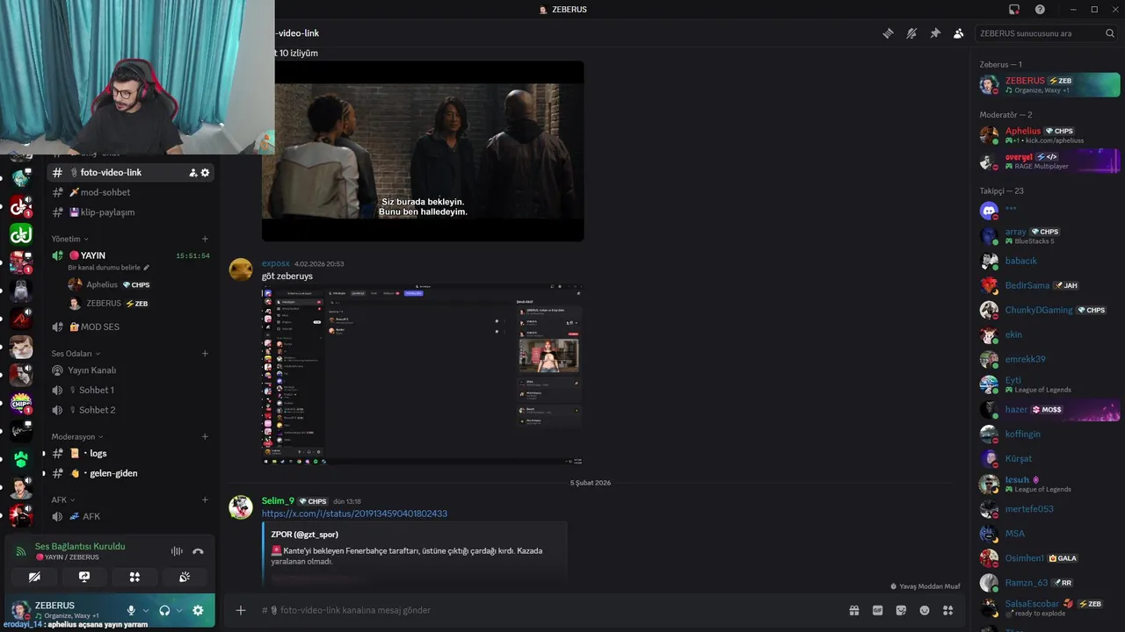Join the AFK voice channel
The width and height of the screenshot is (1125, 632).
pos(130,517)
